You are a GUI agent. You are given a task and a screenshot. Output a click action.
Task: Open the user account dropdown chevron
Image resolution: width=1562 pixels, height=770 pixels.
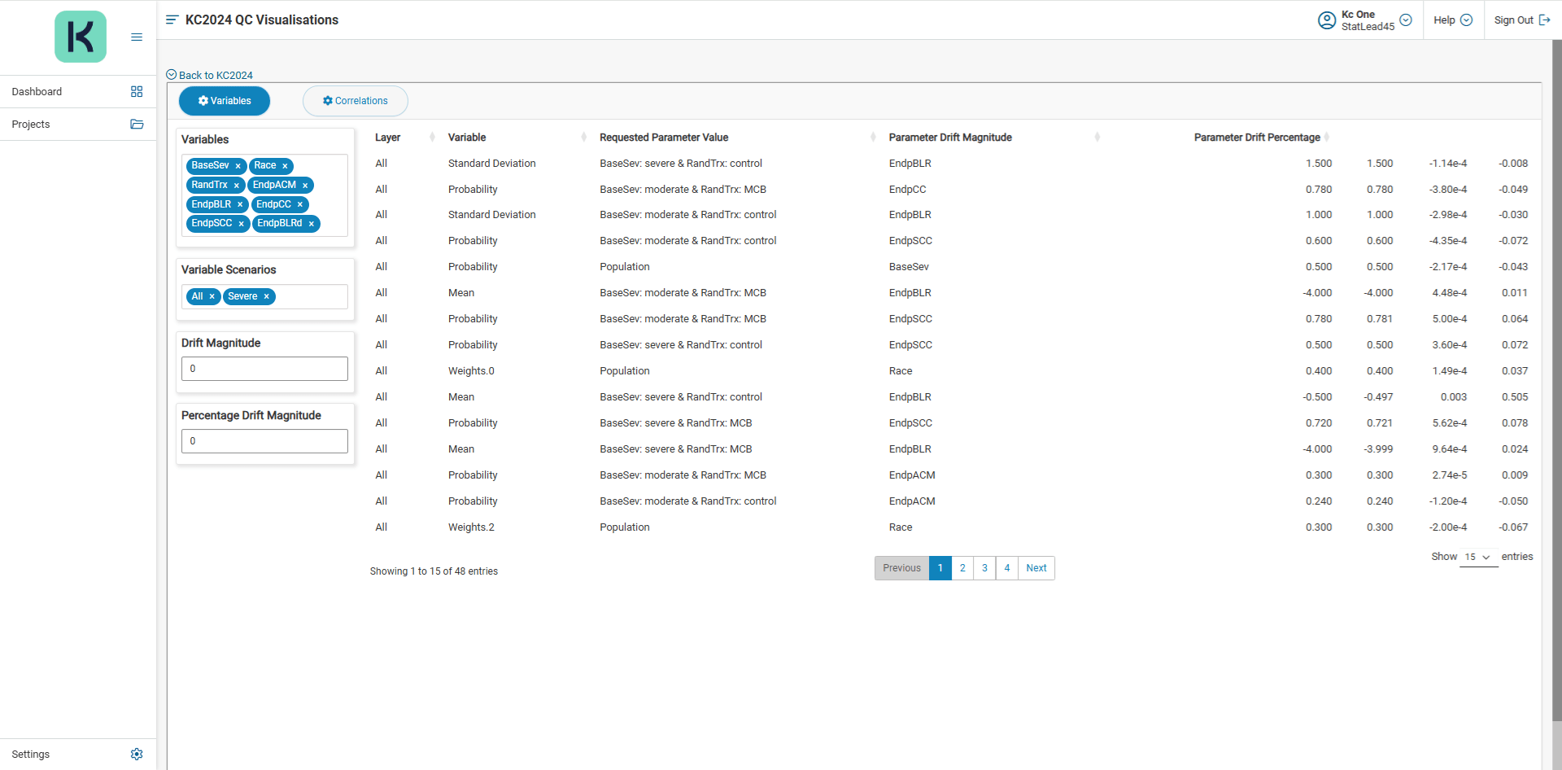click(1406, 20)
